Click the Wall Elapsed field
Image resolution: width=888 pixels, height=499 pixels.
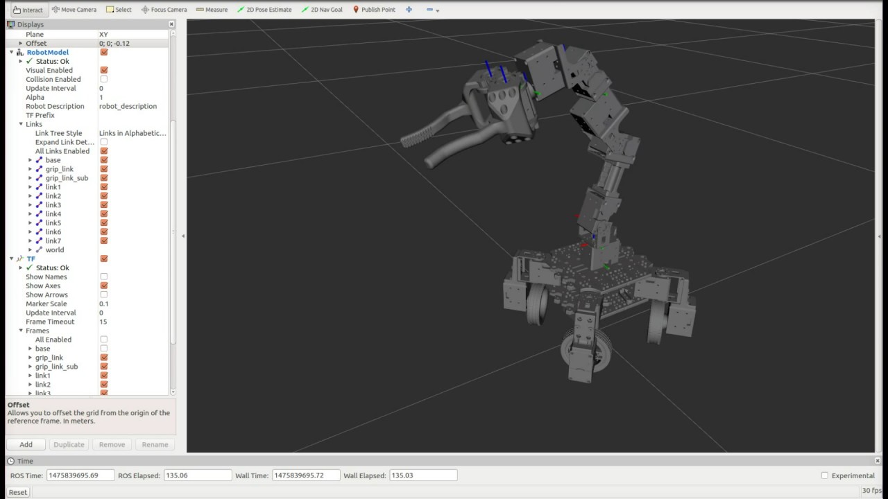[423, 475]
